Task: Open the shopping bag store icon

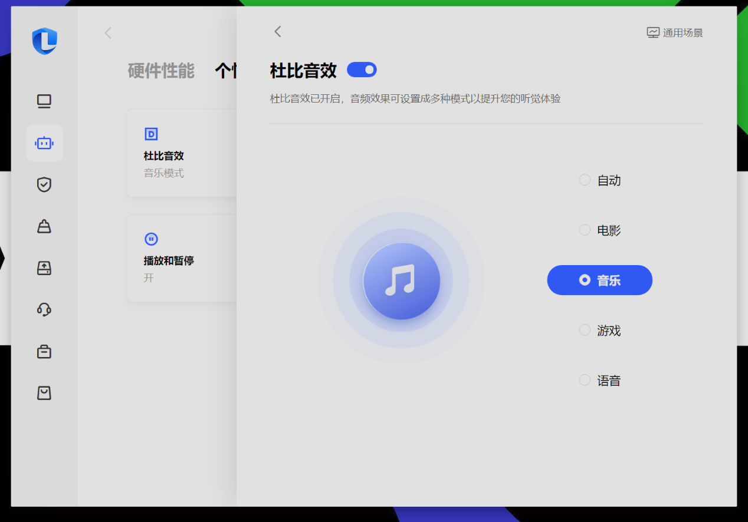Action: click(44, 393)
